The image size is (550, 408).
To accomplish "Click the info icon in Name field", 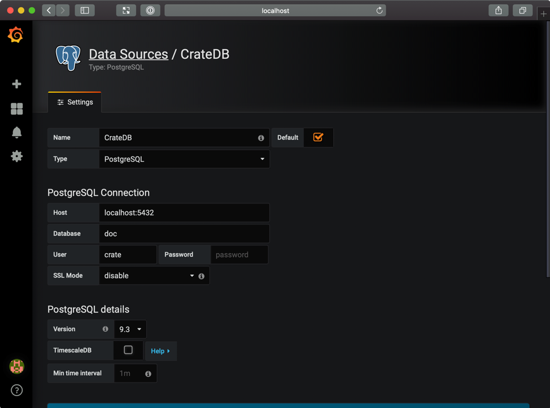I will click(261, 138).
